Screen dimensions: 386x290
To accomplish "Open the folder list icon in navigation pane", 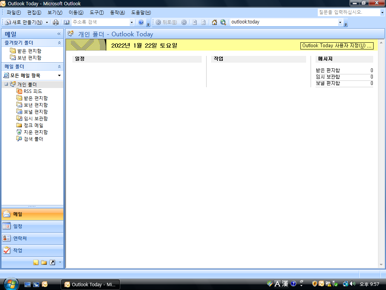I will (x=44, y=262).
